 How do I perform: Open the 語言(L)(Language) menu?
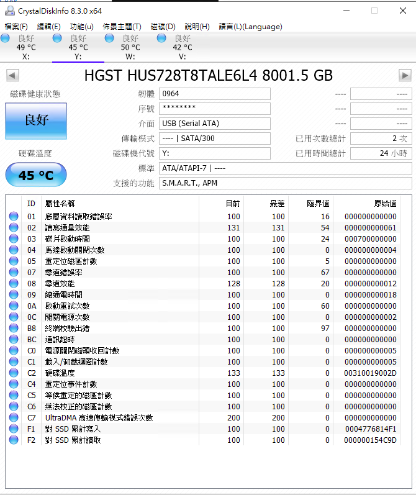click(x=250, y=27)
